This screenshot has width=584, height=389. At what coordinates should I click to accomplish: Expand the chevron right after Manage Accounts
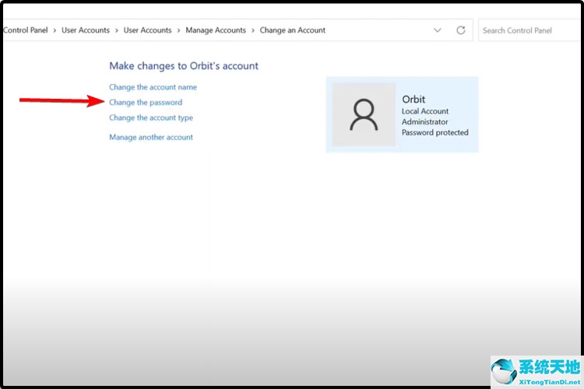(x=252, y=30)
